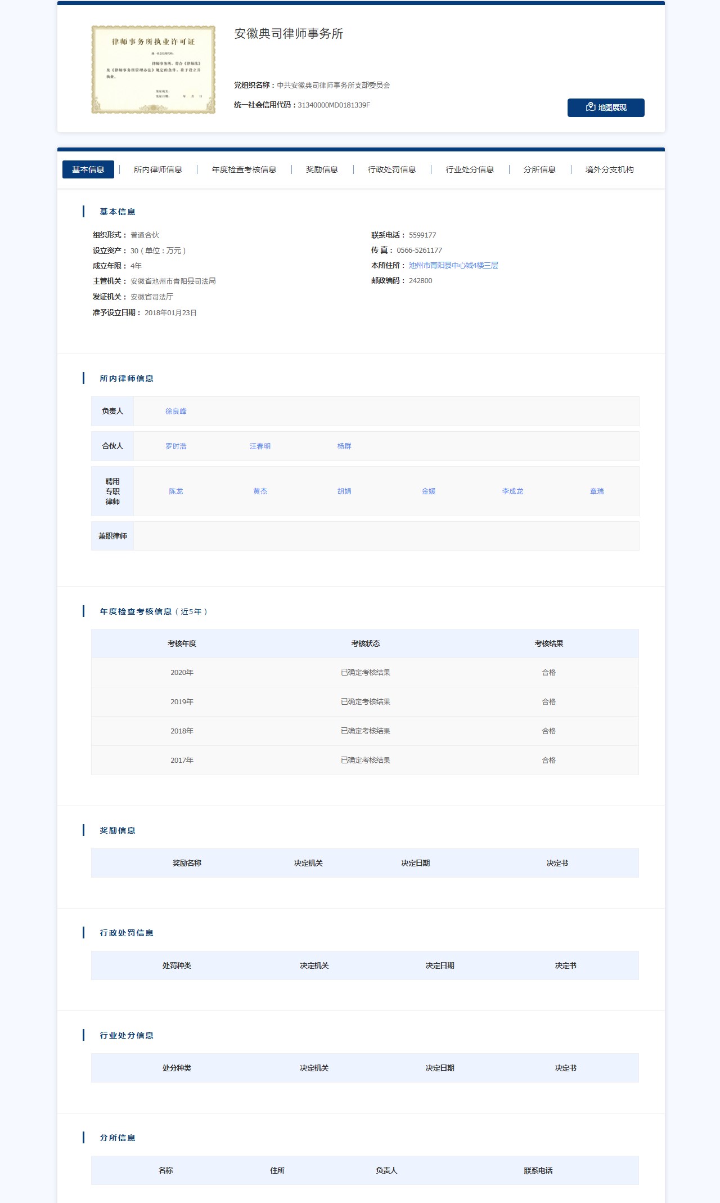The width and height of the screenshot is (720, 1203).
Task: Click partner name 罗时浩
Action: pyautogui.click(x=175, y=446)
